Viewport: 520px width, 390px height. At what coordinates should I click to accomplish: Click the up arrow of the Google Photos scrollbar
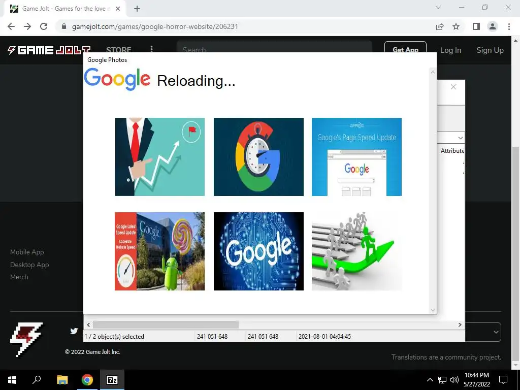[x=433, y=72]
